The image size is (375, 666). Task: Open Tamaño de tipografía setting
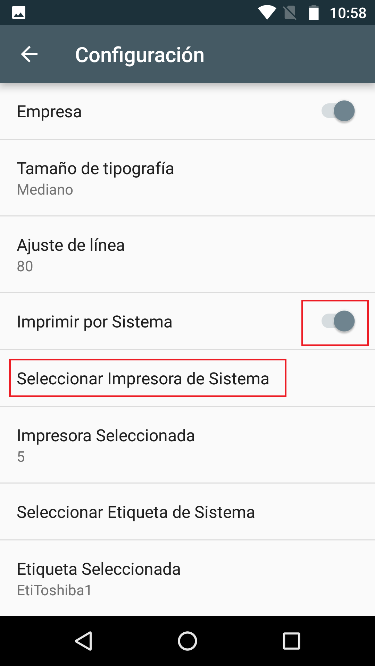(x=187, y=178)
